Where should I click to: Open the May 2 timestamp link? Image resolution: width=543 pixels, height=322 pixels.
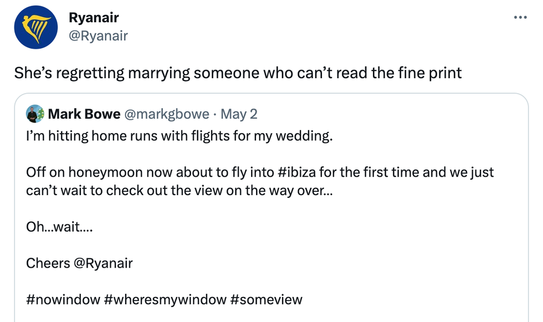[238, 114]
